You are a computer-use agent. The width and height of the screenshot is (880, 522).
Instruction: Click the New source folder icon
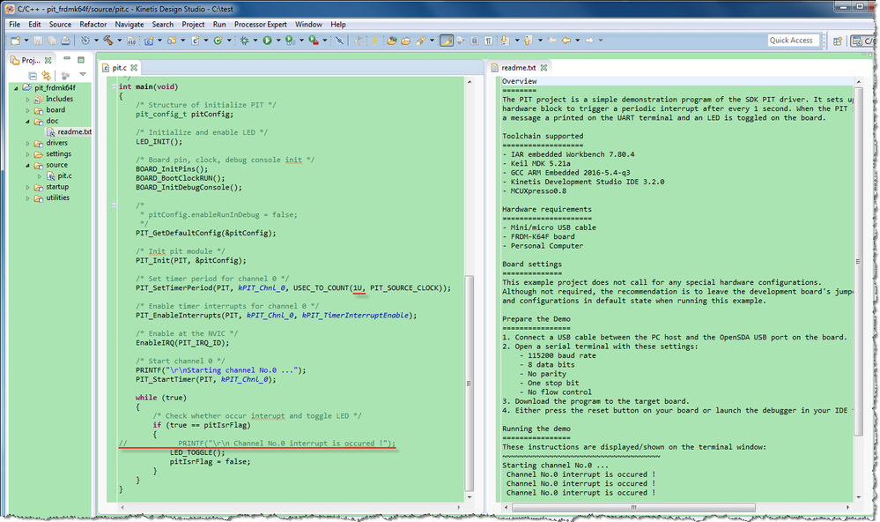pyautogui.click(x=172, y=41)
